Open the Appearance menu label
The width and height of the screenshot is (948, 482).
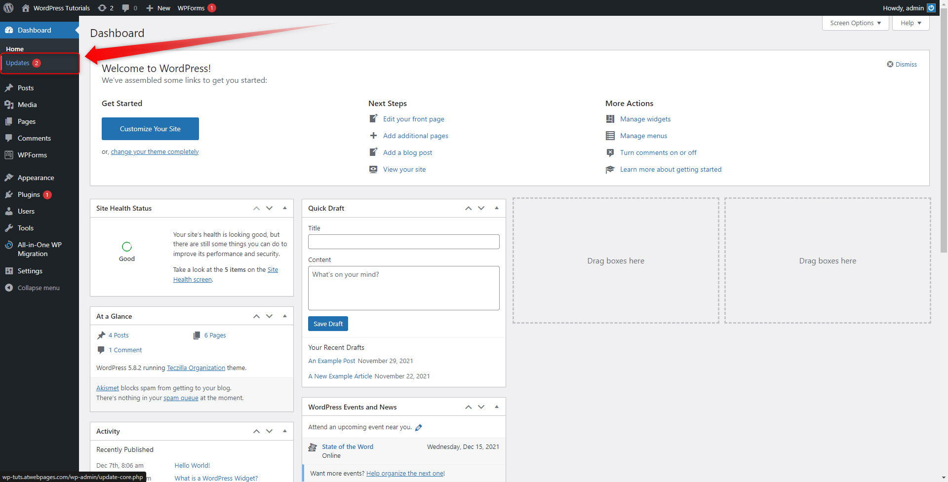click(x=36, y=178)
